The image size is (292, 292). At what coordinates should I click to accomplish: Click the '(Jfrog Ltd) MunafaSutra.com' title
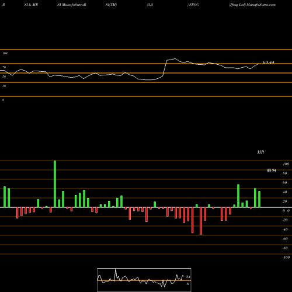252,5
